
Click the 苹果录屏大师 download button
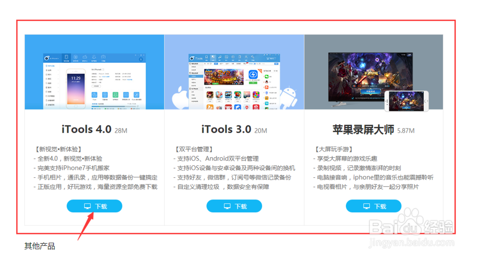tap(373, 206)
